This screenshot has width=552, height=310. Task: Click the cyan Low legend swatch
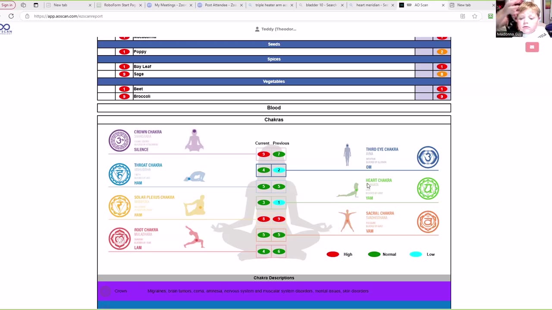416,254
